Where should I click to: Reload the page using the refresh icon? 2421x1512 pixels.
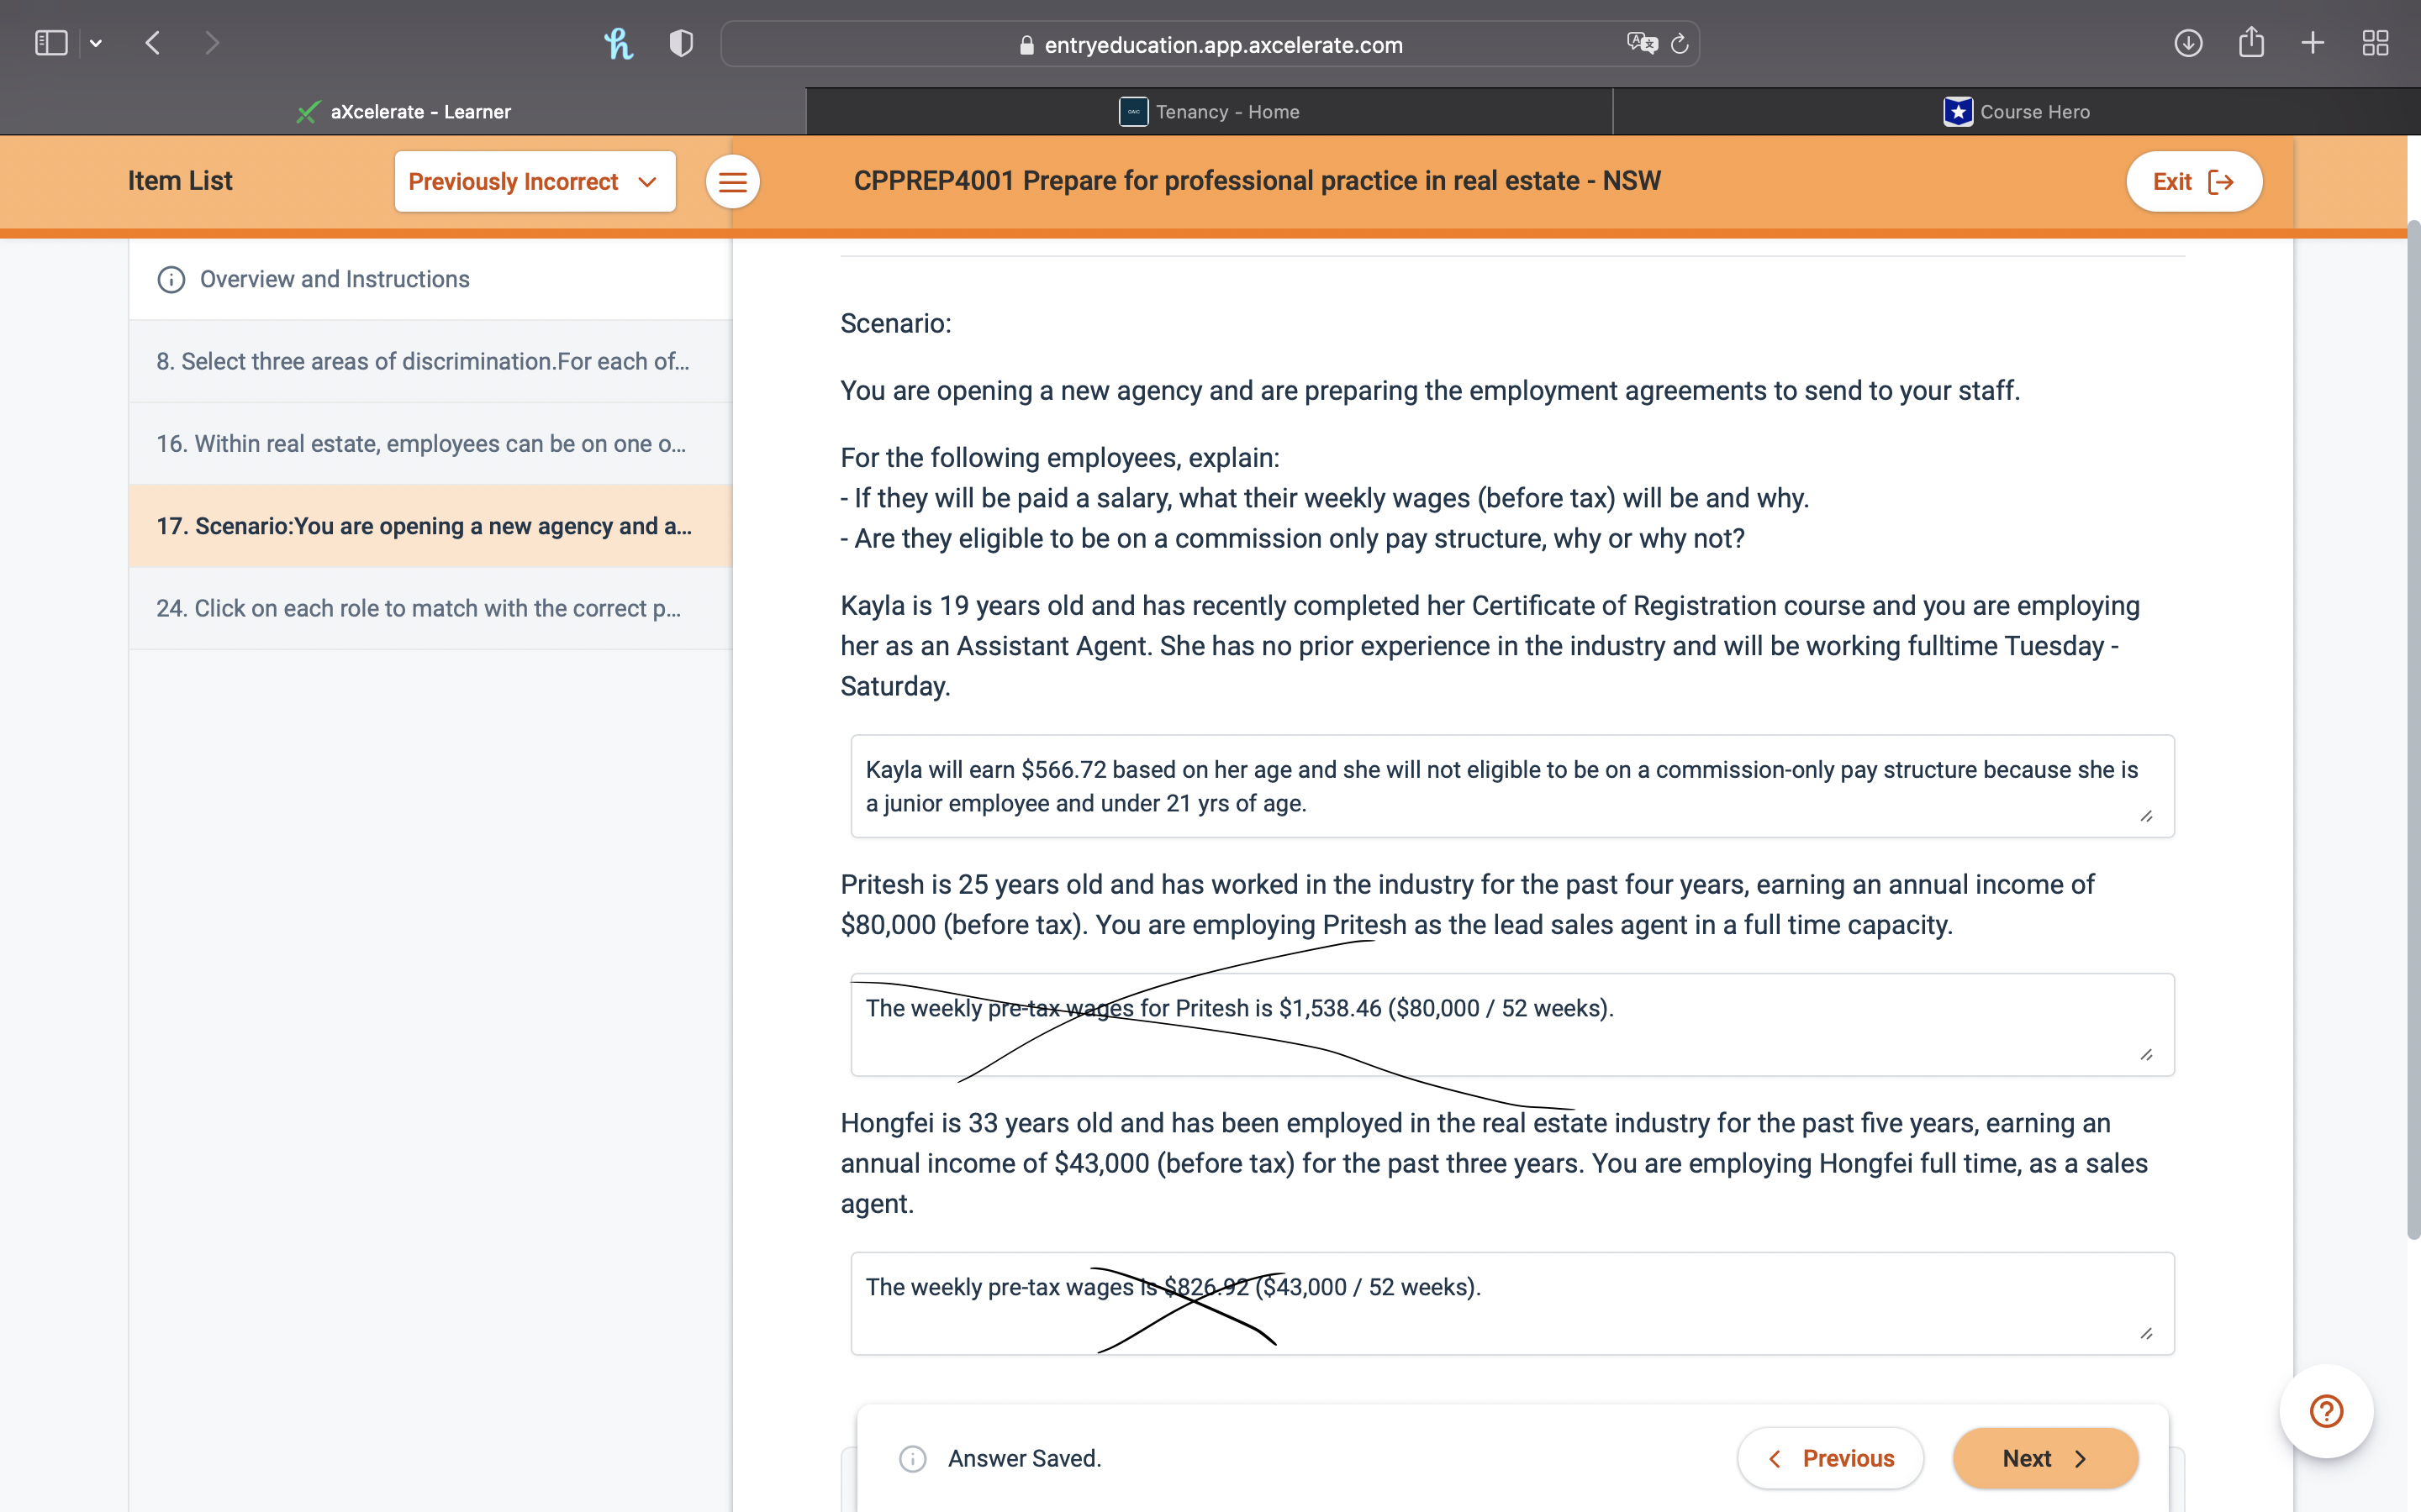(1677, 43)
